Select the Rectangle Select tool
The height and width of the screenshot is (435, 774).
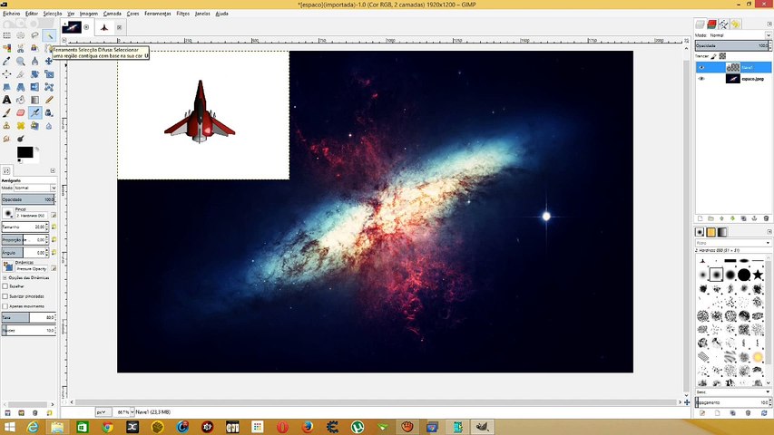pyautogui.click(x=7, y=35)
